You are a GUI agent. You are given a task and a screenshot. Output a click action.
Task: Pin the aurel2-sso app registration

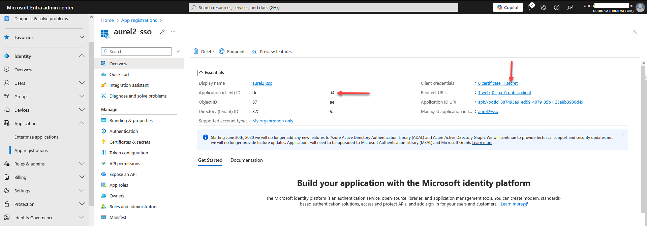click(x=162, y=32)
